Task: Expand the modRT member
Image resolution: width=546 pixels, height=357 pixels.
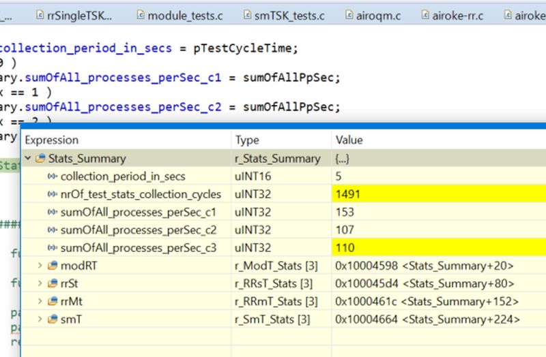Action: tap(40, 265)
